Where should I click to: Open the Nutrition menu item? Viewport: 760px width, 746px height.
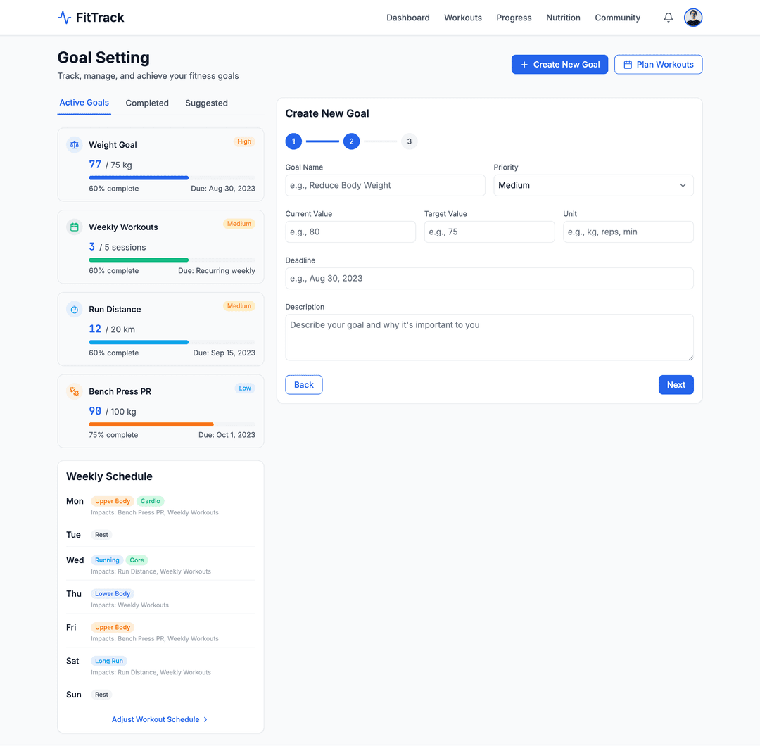point(563,18)
